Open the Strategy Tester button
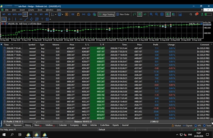Screen dimensions: 213x138 (x=207, y=126)
